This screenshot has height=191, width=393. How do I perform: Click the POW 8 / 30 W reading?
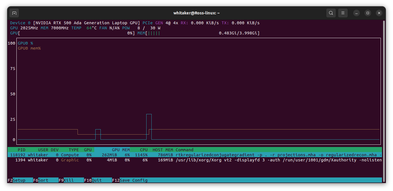(141, 28)
